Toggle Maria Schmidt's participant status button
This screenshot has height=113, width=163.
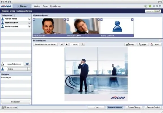pyautogui.click(x=29, y=27)
